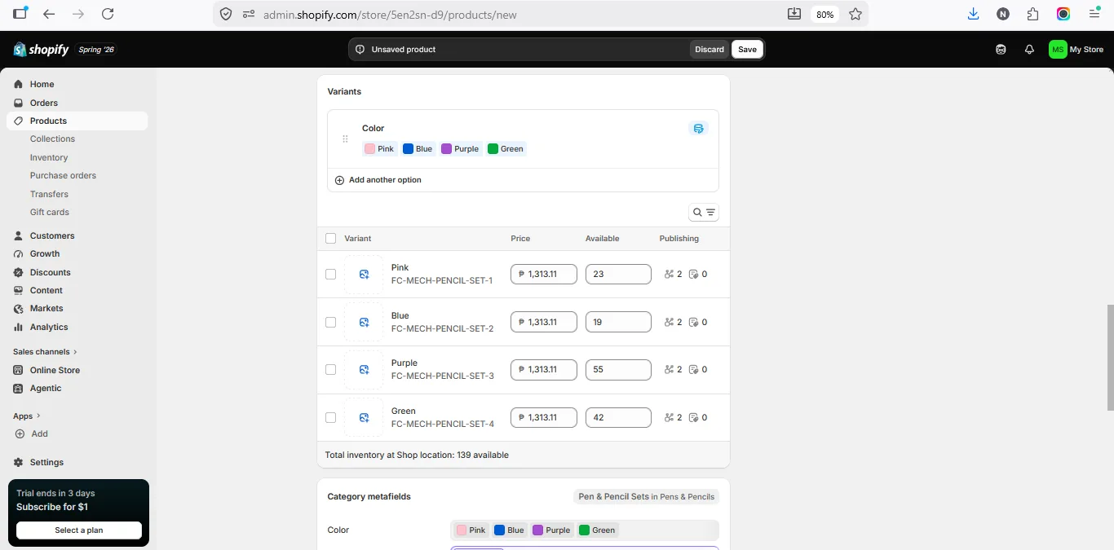
Task: Click the Discounts sidebar icon
Action: (19, 272)
